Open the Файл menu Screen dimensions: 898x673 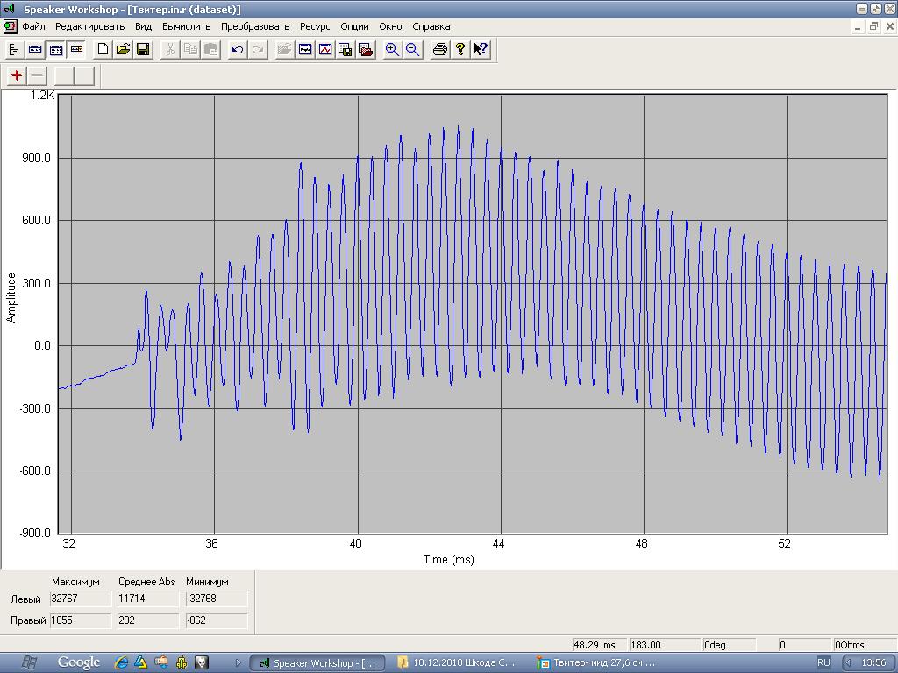33,26
